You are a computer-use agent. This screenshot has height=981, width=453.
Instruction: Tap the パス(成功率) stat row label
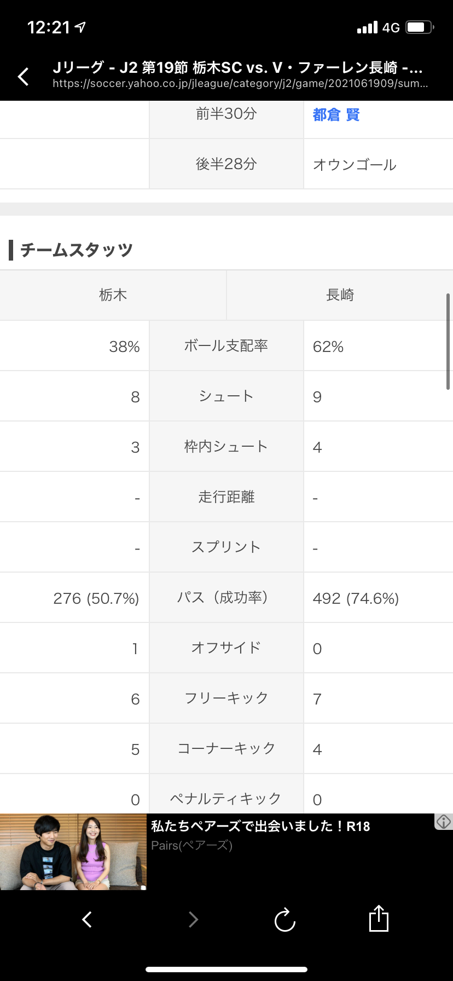pos(226,598)
